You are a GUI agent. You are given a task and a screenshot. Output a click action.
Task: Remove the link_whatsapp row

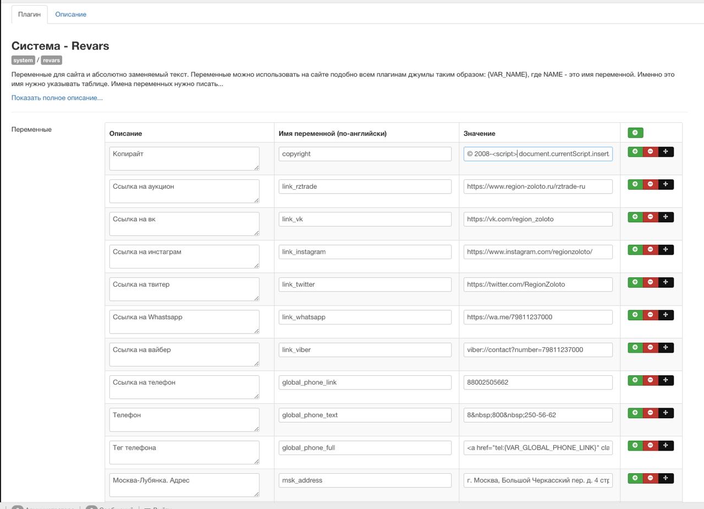tap(650, 315)
